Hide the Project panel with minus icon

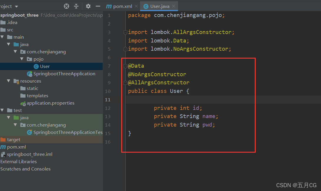(x=98, y=6)
